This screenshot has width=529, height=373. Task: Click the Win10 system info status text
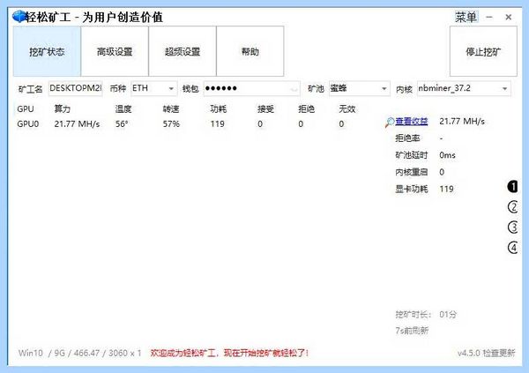(x=79, y=353)
